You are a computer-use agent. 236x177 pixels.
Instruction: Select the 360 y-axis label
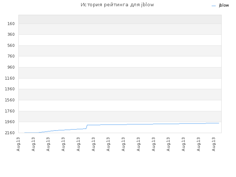coord(11,34)
